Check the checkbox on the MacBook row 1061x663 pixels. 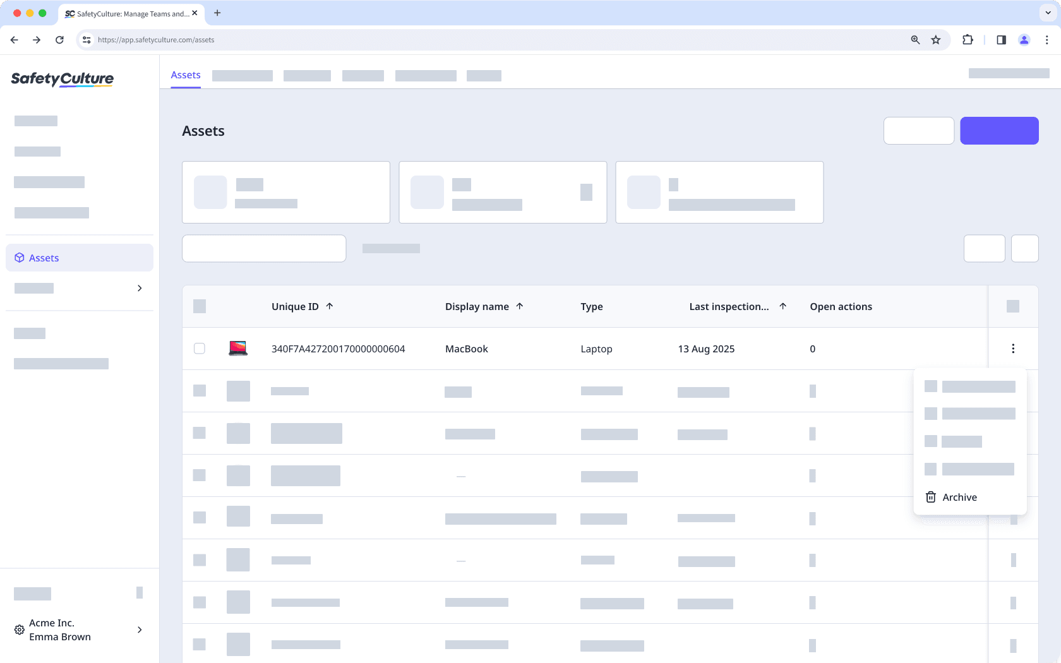[200, 348]
